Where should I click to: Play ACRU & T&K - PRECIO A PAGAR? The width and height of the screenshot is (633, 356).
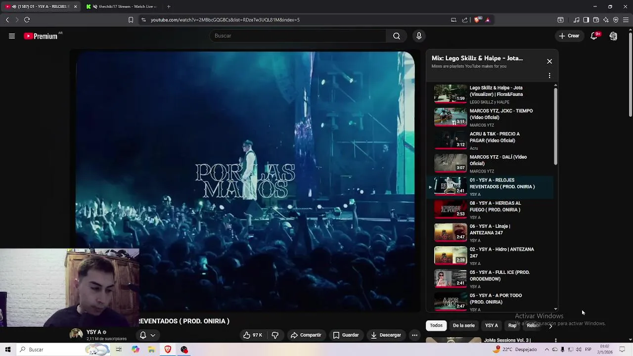point(490,141)
